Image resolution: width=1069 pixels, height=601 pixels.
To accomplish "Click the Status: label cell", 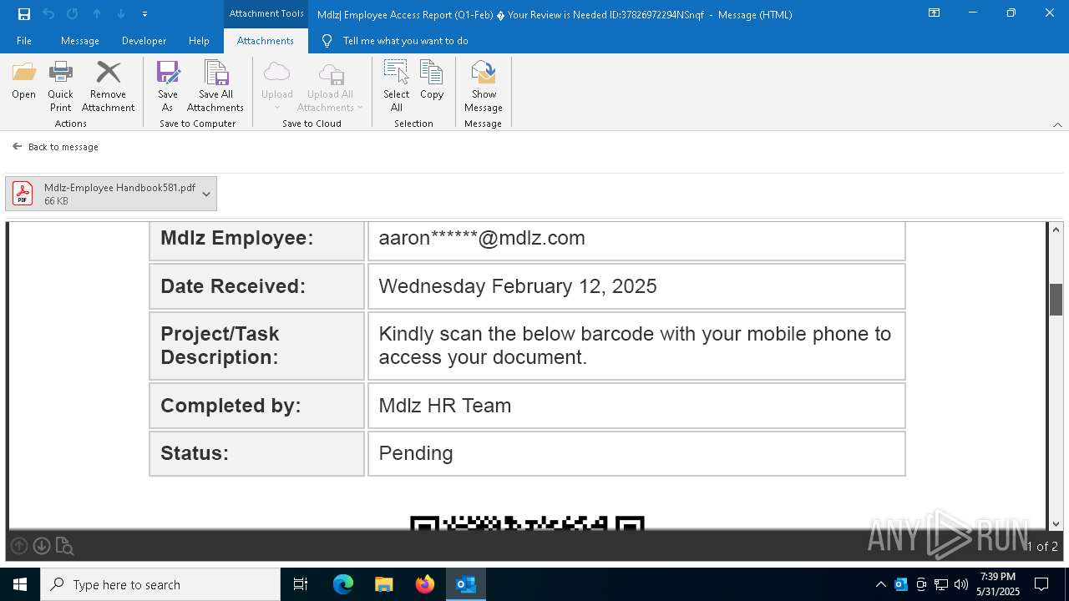I will 256,453.
